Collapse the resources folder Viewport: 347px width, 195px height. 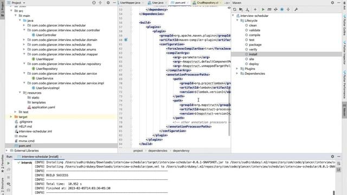tap(20, 93)
